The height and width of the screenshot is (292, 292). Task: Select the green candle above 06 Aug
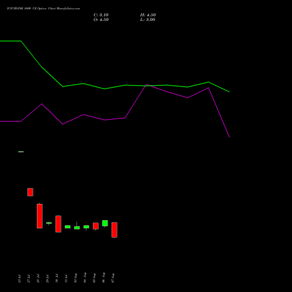105,223
